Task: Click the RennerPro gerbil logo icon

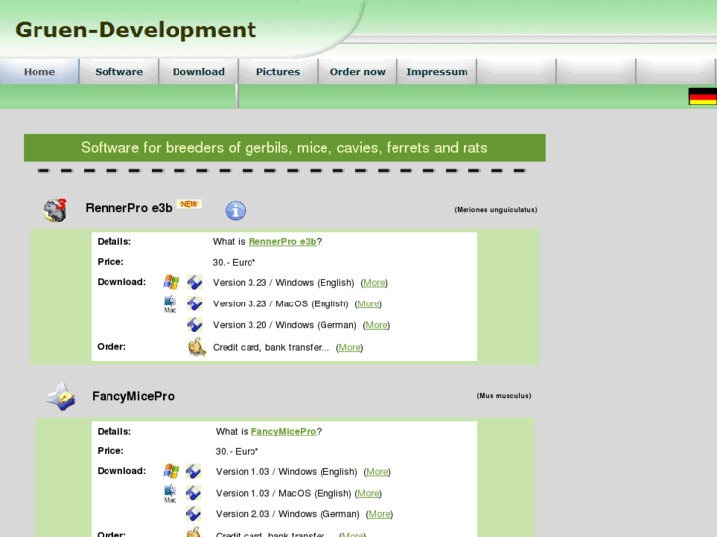Action: 55,210
